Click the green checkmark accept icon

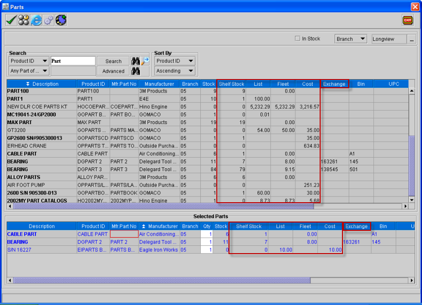tap(11, 20)
